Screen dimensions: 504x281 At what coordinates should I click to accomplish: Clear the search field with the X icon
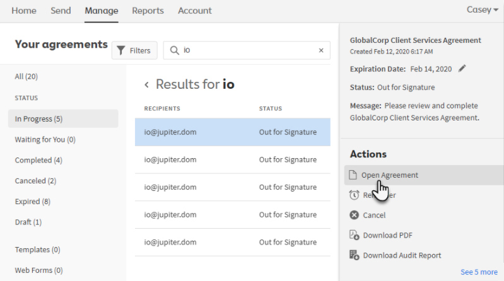pos(320,50)
